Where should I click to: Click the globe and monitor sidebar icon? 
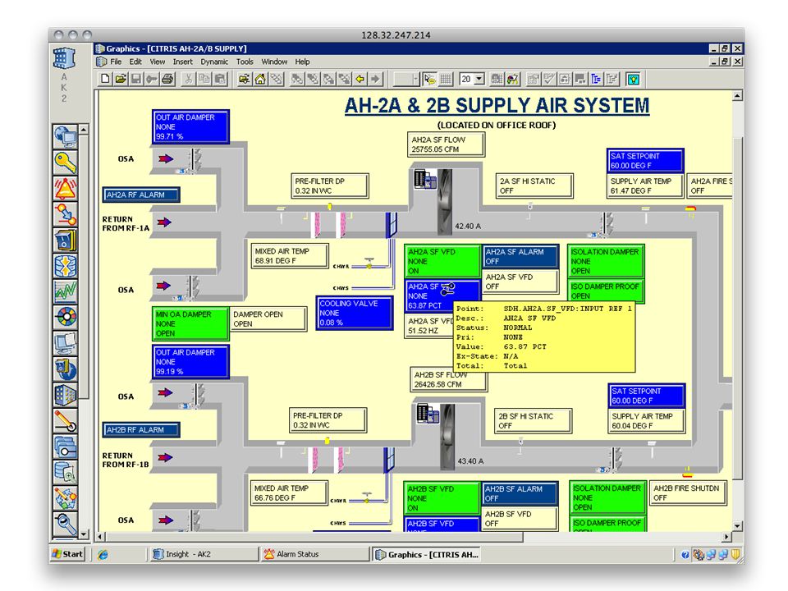(66, 136)
